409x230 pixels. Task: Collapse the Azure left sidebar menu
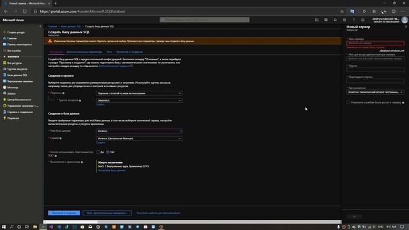coord(40,26)
